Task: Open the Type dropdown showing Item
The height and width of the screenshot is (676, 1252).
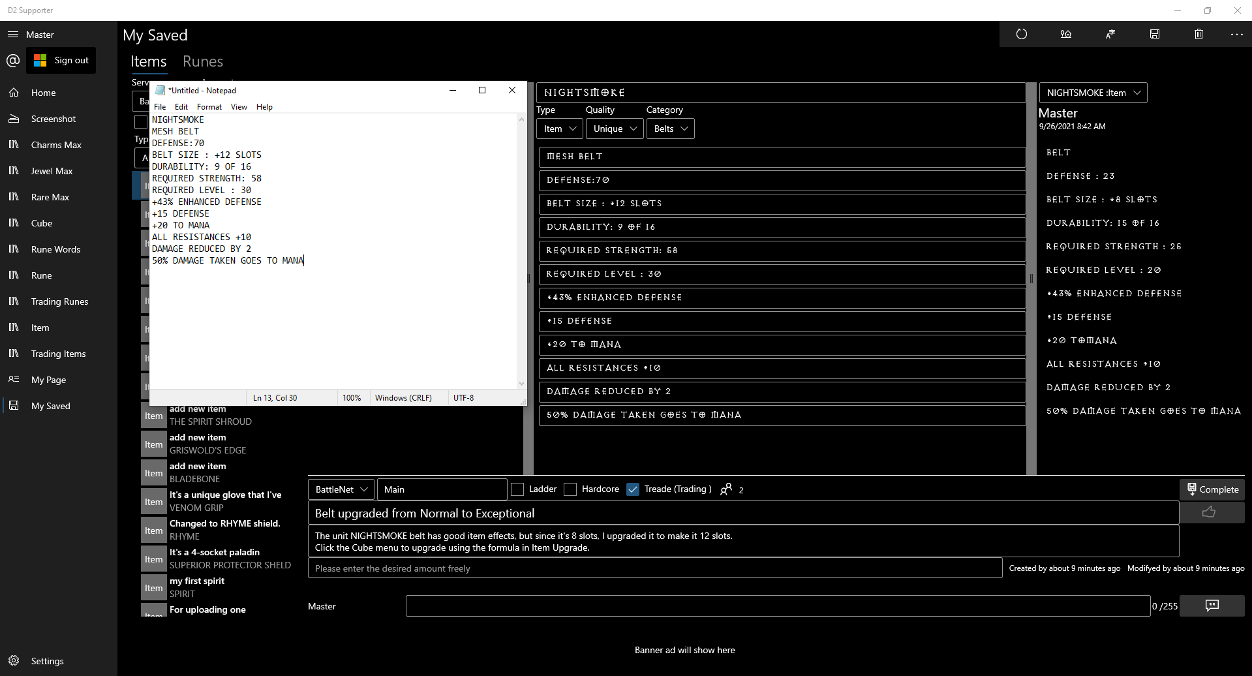Action: coord(560,129)
